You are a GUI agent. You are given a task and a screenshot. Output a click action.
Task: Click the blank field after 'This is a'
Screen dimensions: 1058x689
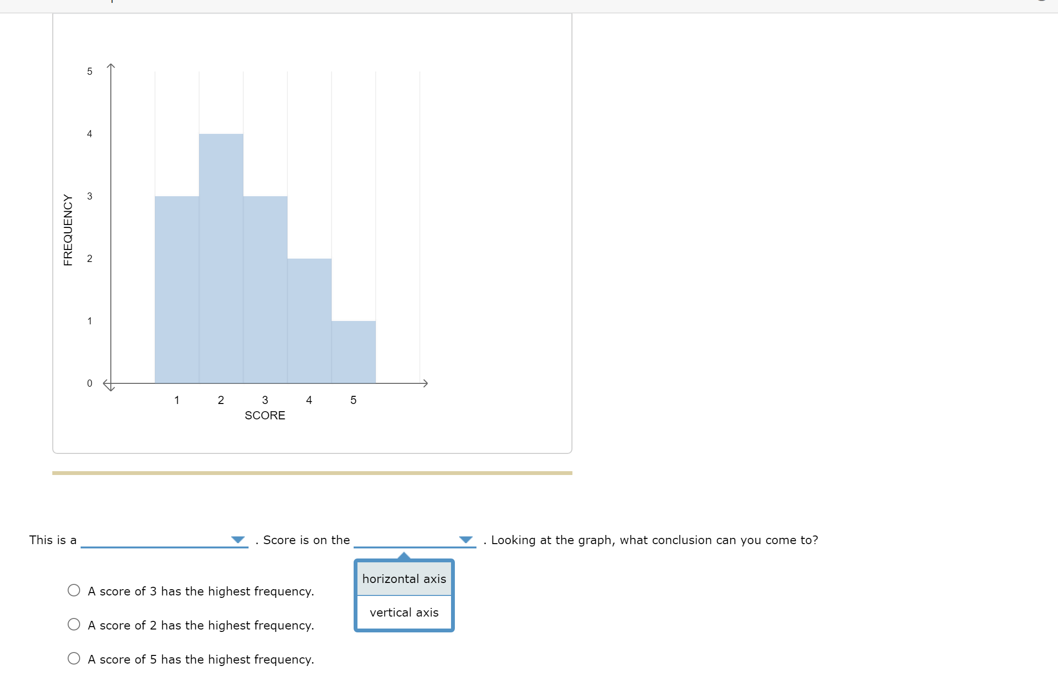155,540
